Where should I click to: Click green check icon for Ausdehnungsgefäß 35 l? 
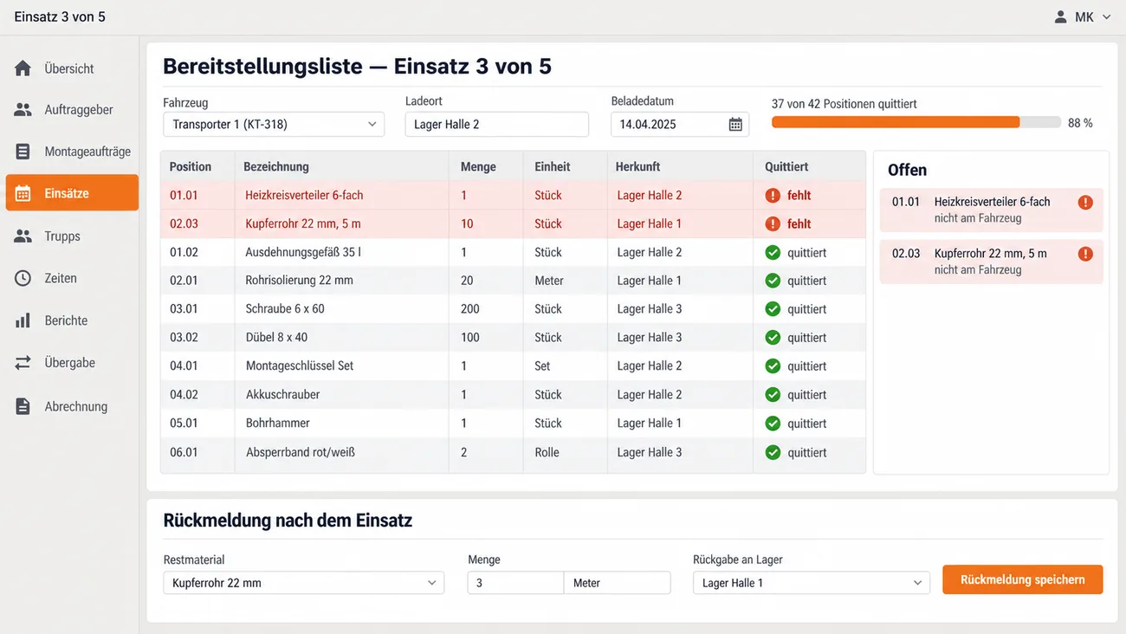point(773,253)
